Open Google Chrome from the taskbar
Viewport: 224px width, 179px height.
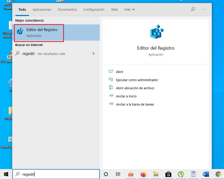coord(218,174)
